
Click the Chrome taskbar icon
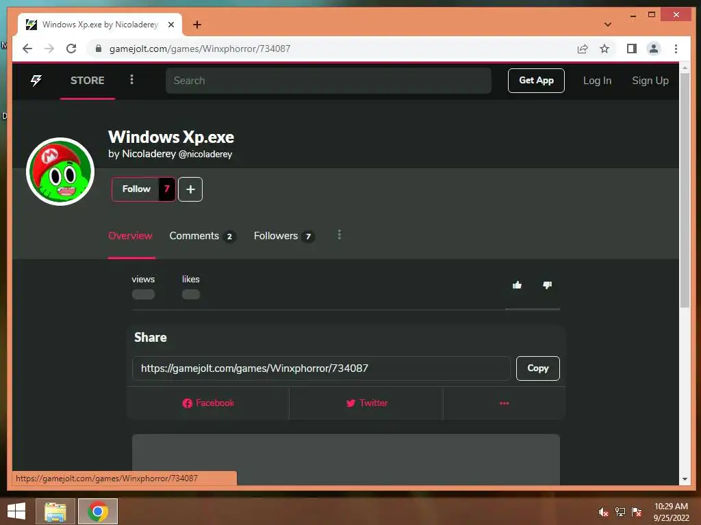pos(98,511)
